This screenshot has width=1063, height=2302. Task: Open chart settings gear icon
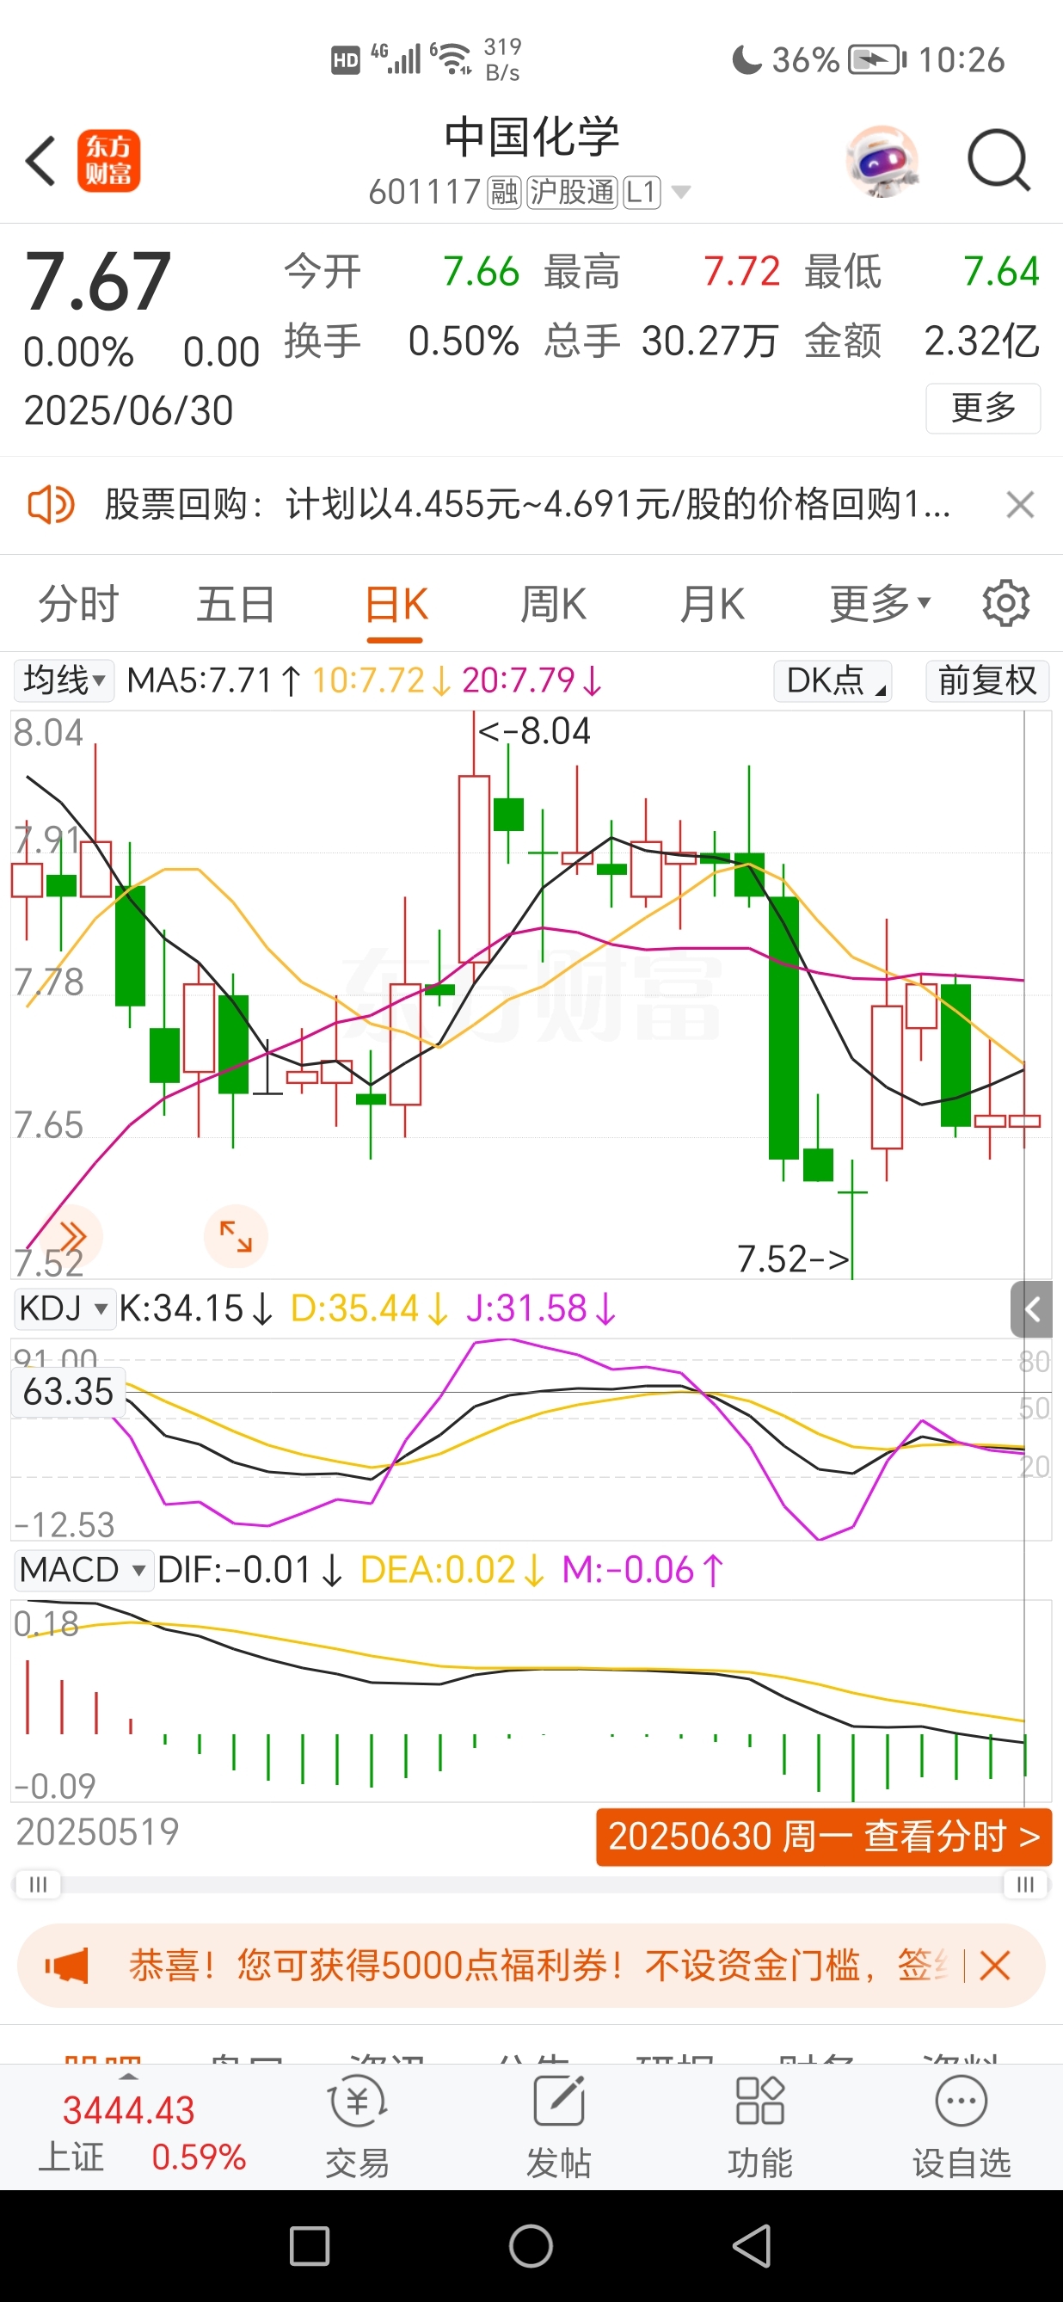point(1006,604)
